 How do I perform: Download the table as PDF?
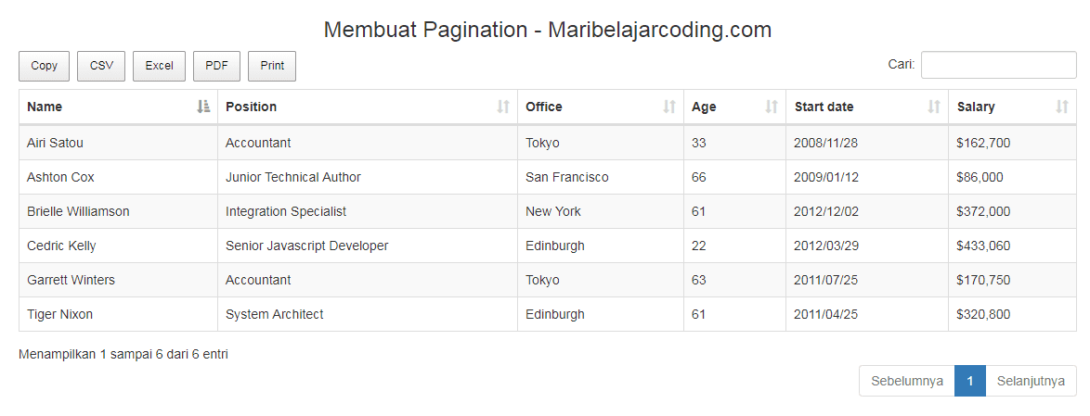click(217, 66)
